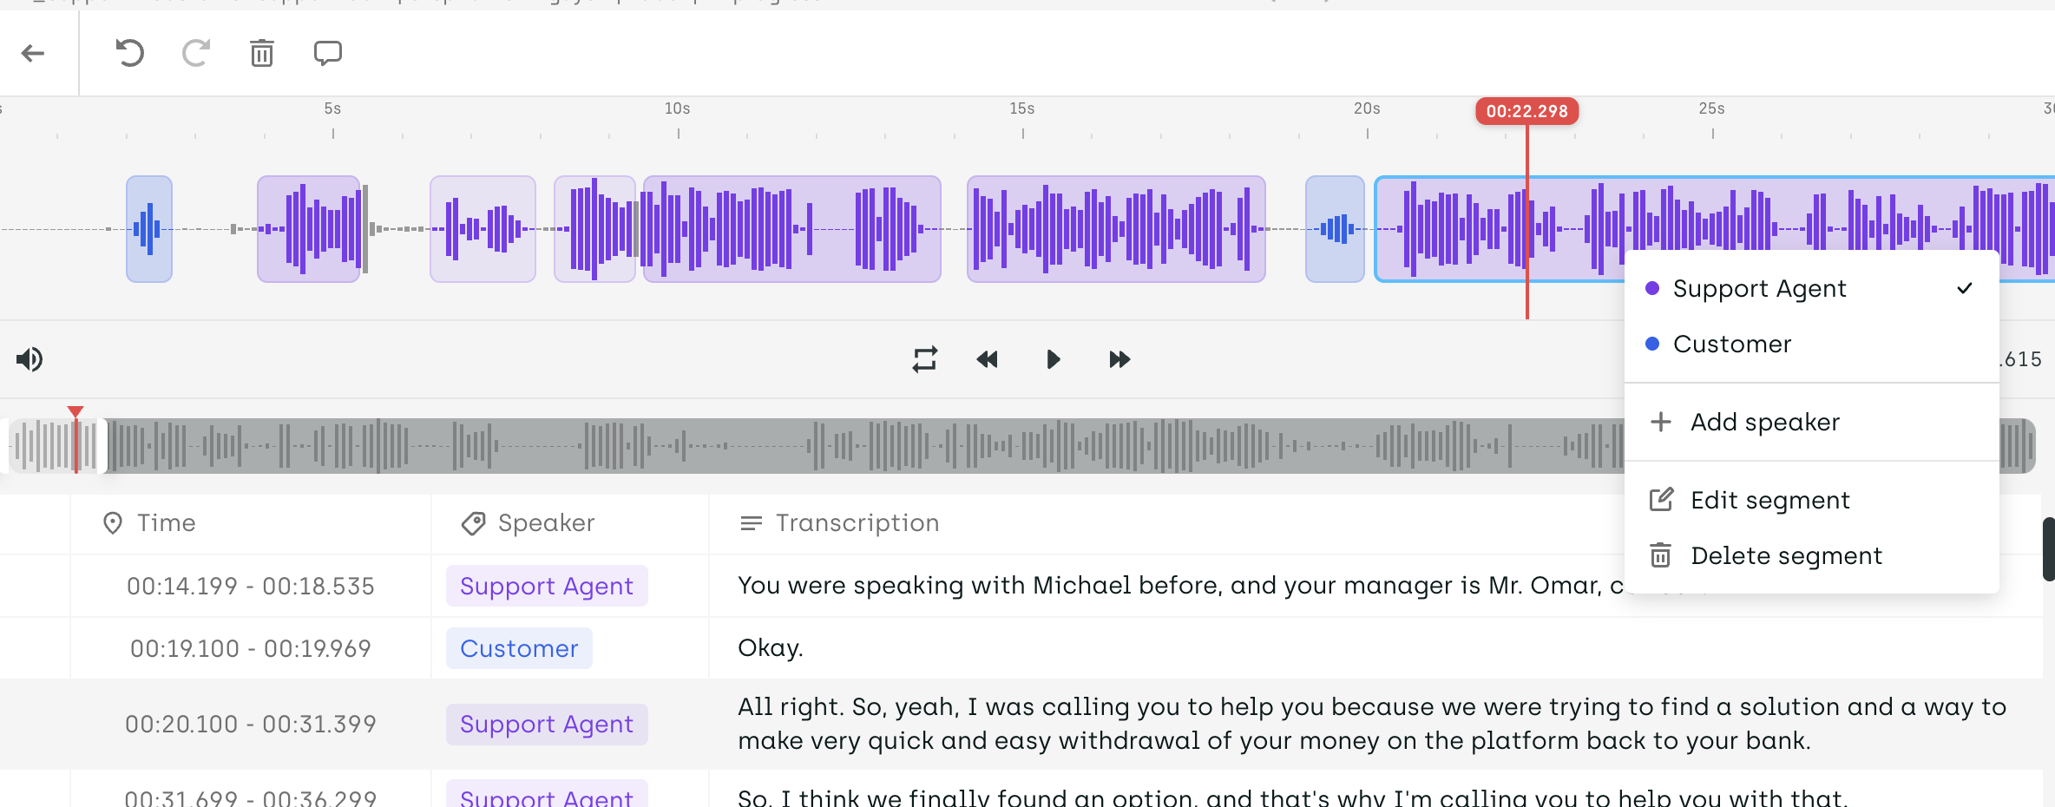The width and height of the screenshot is (2055, 807).
Task: Open the Customer speaker tag in the 00:19.100 row
Action: (519, 648)
